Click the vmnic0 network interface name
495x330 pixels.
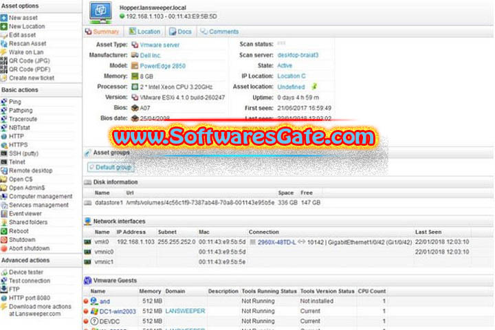[104, 252]
